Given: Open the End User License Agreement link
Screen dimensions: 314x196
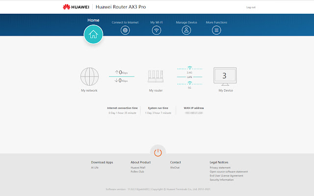Looking at the screenshot, I should 227,175.
